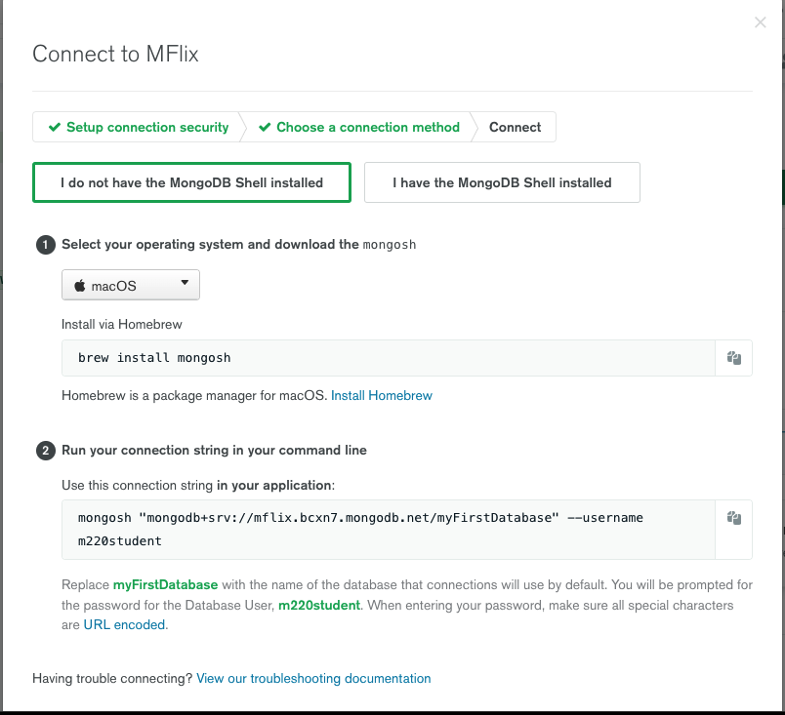Screen dimensions: 785x715
Task: Click the checkmark beside Choose a connection method
Action: 266,127
